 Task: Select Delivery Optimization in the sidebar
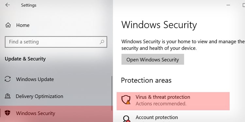40,96
